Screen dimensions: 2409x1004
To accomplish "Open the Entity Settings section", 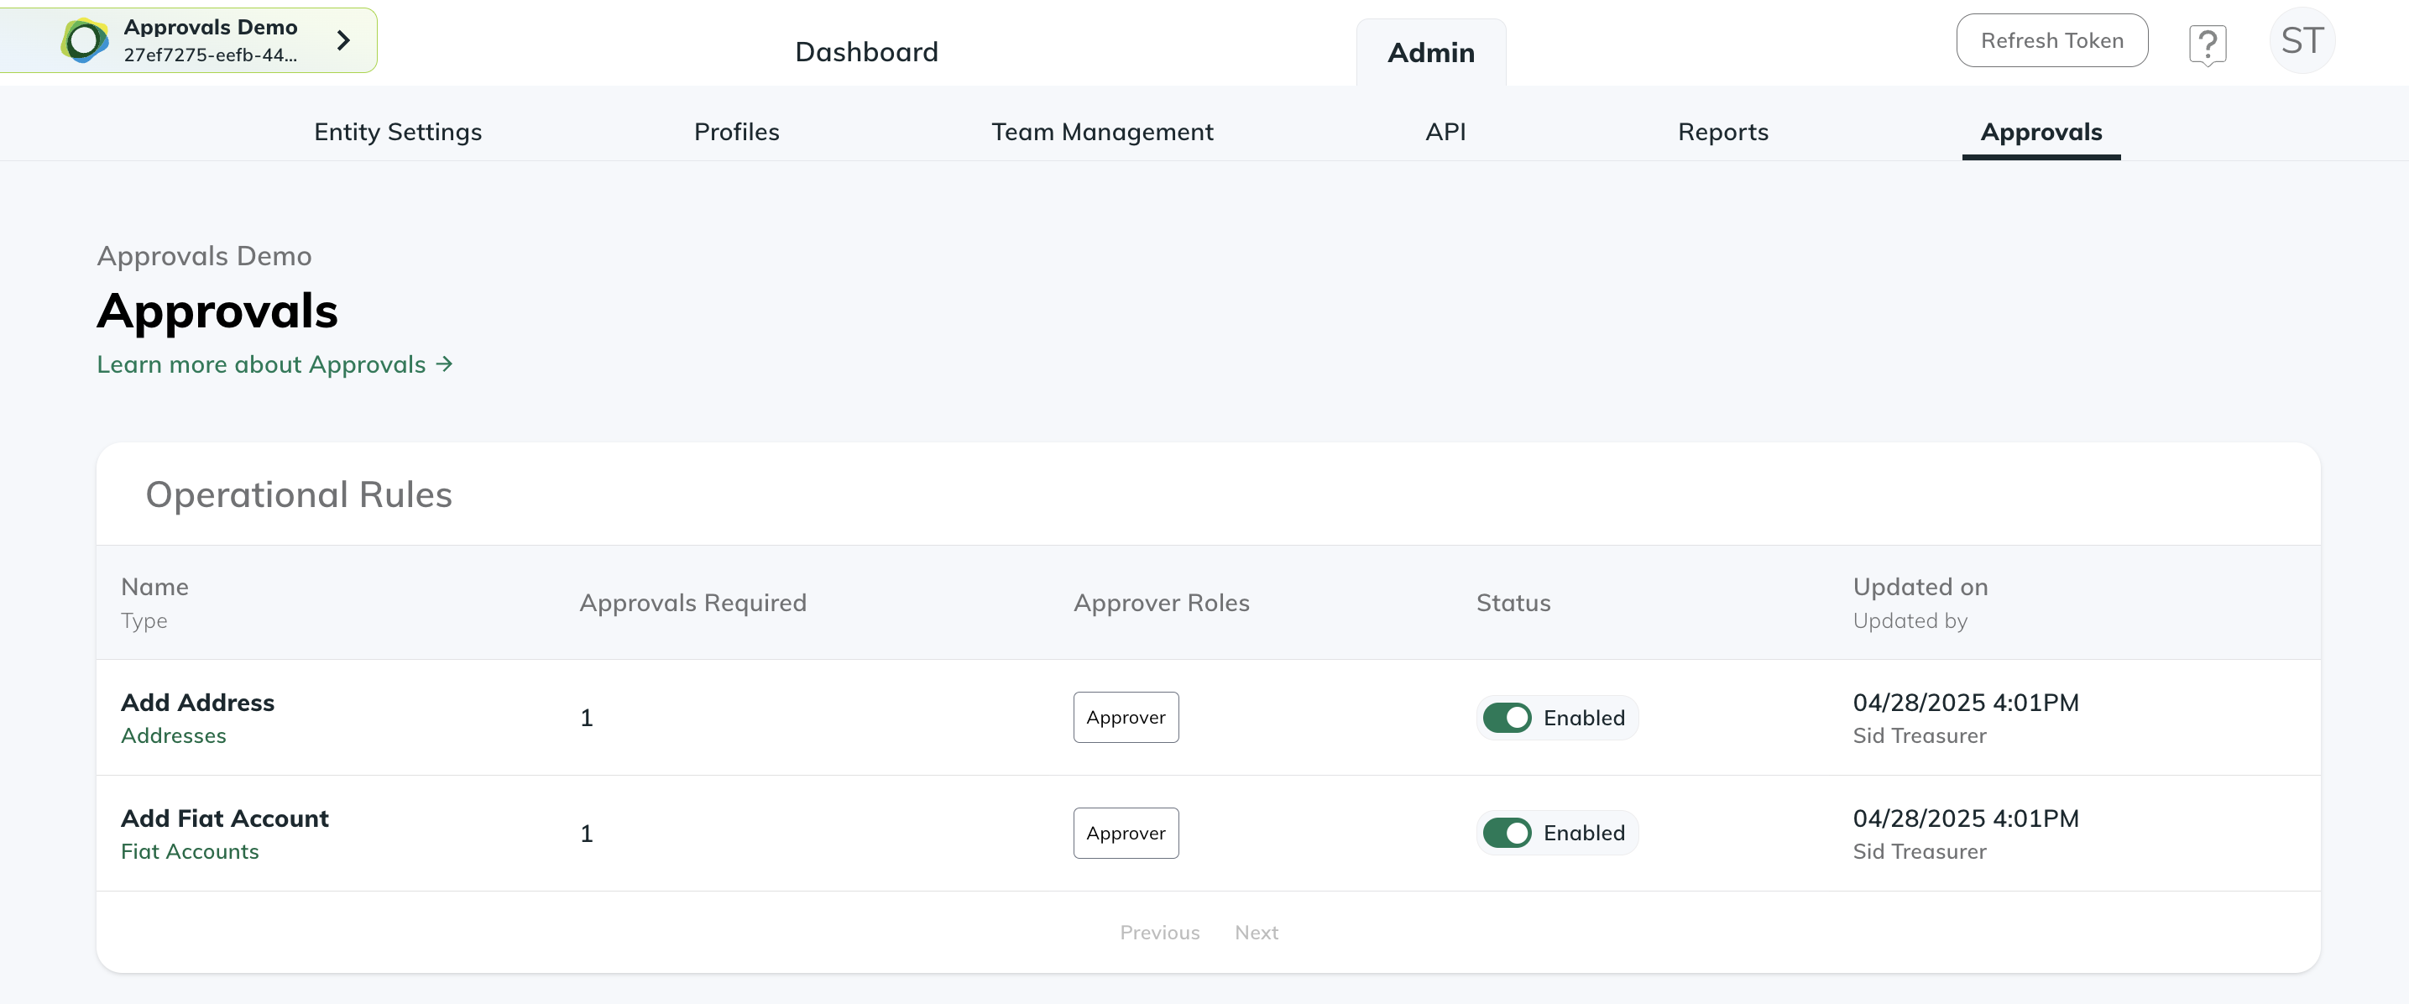I will coord(398,132).
